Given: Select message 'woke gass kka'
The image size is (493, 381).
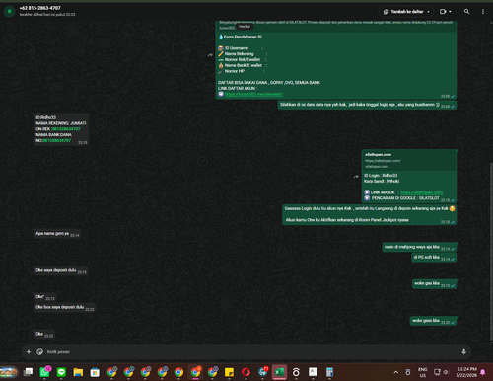Looking at the screenshot, I should pos(433,321).
